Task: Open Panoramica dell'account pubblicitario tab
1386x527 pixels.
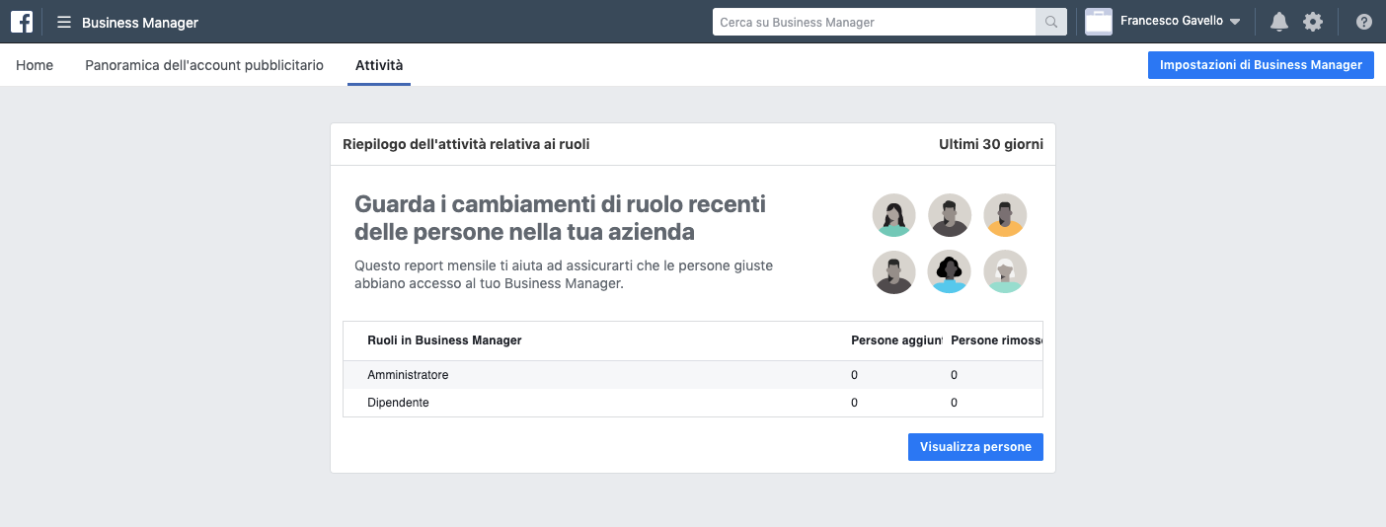Action: pyautogui.click(x=204, y=65)
